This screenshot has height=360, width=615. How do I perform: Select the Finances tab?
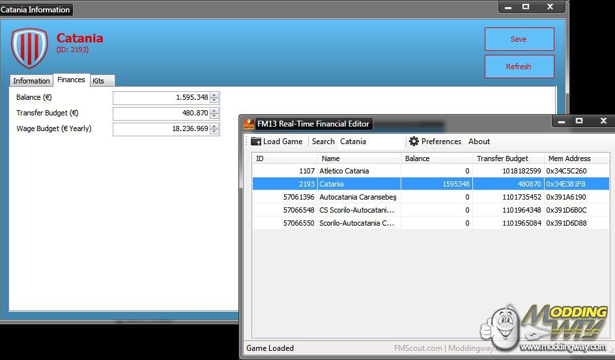coord(71,80)
